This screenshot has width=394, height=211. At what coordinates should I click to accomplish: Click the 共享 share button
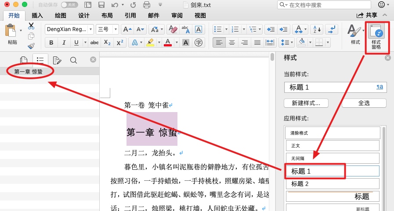(x=367, y=15)
